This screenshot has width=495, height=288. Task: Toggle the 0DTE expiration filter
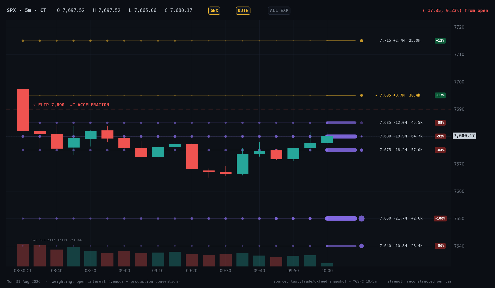tap(243, 11)
